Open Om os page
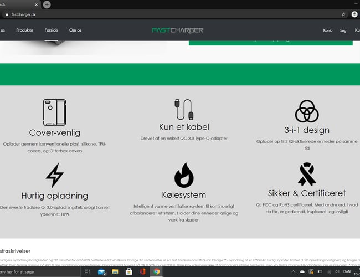Viewport: 360px width, 277px height. (75, 30)
